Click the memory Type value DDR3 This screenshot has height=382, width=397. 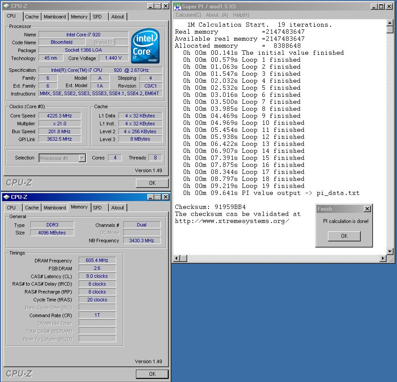tap(52, 225)
